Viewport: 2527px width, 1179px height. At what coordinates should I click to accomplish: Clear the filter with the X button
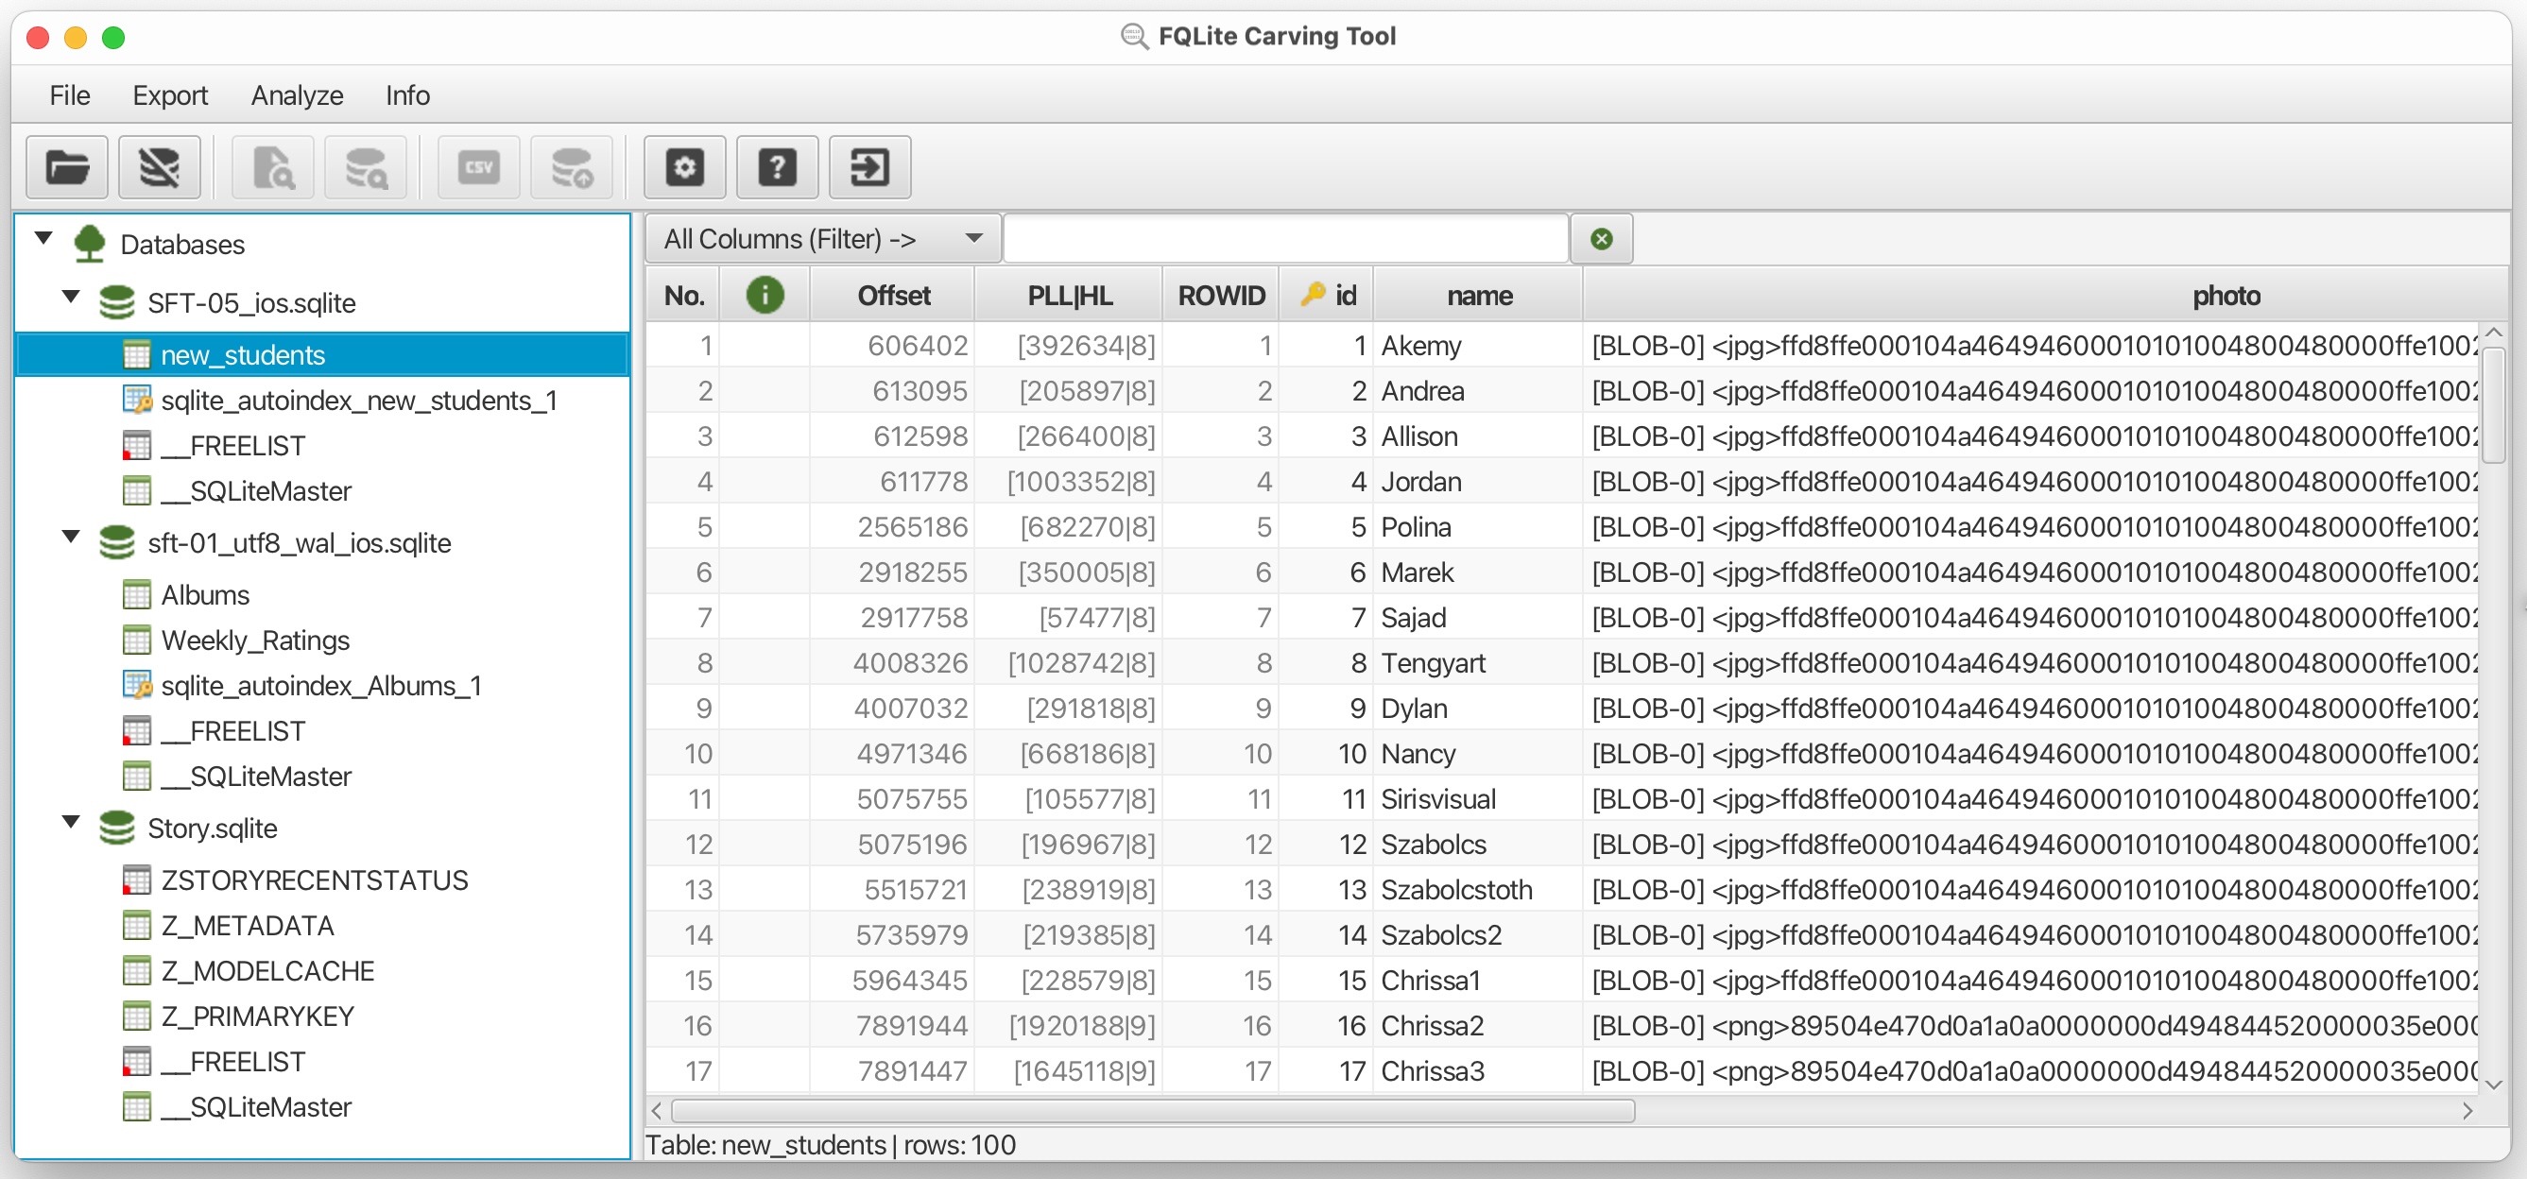click(1601, 237)
